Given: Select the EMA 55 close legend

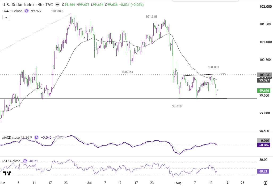Looking at the screenshot, I should (12, 11).
